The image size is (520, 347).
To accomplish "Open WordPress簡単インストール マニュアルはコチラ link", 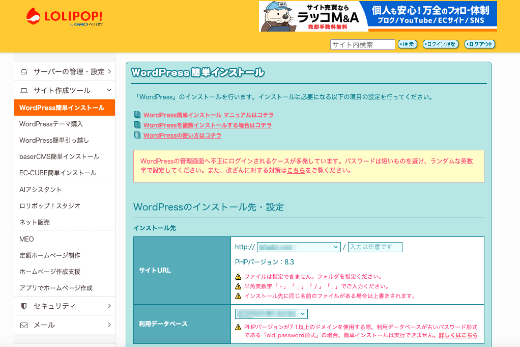I will [208, 115].
